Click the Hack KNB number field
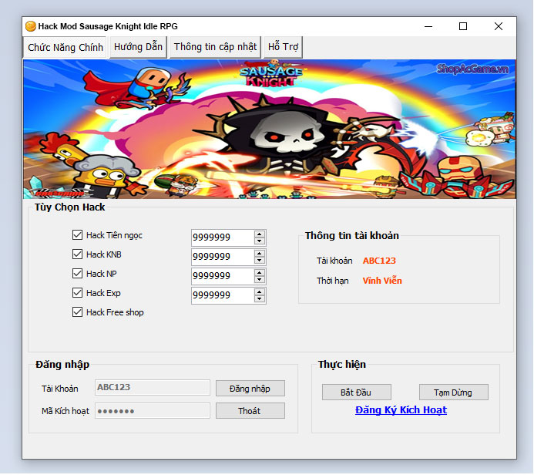 pos(223,257)
